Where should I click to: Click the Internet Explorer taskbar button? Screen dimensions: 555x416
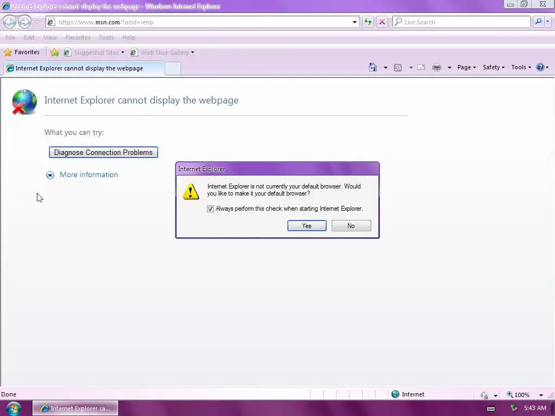click(x=75, y=408)
